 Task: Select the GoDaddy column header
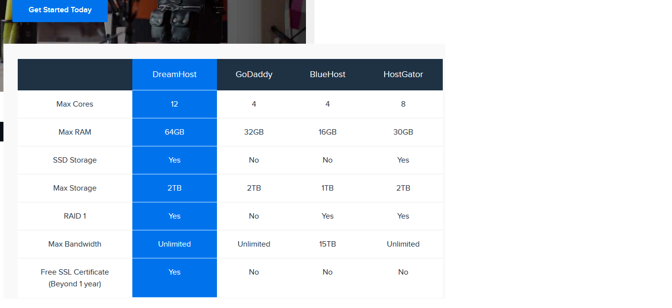click(254, 75)
